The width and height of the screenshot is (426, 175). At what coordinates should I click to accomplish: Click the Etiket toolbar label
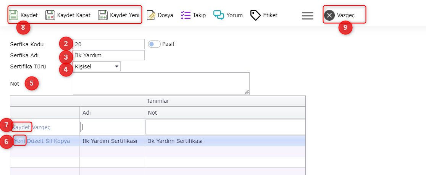[x=270, y=15]
